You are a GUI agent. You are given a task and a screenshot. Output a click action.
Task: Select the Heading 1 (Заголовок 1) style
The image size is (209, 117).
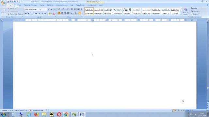[x=108, y=11]
